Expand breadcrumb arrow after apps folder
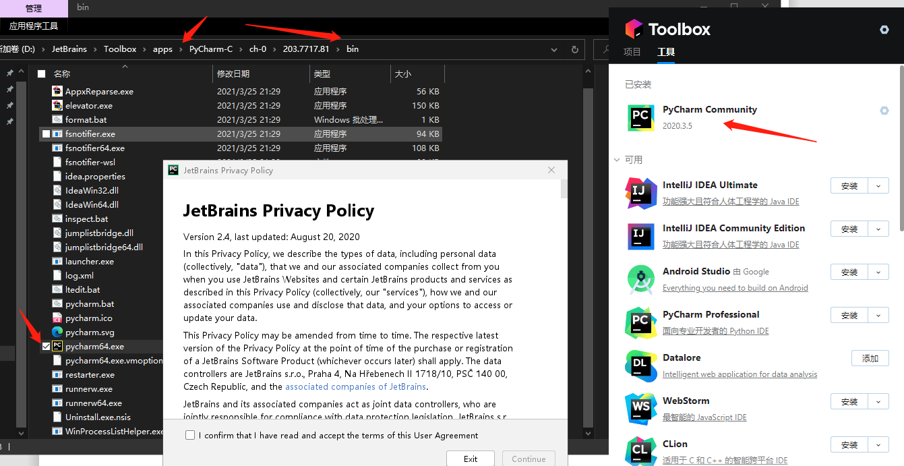904x466 pixels. pyautogui.click(x=181, y=49)
